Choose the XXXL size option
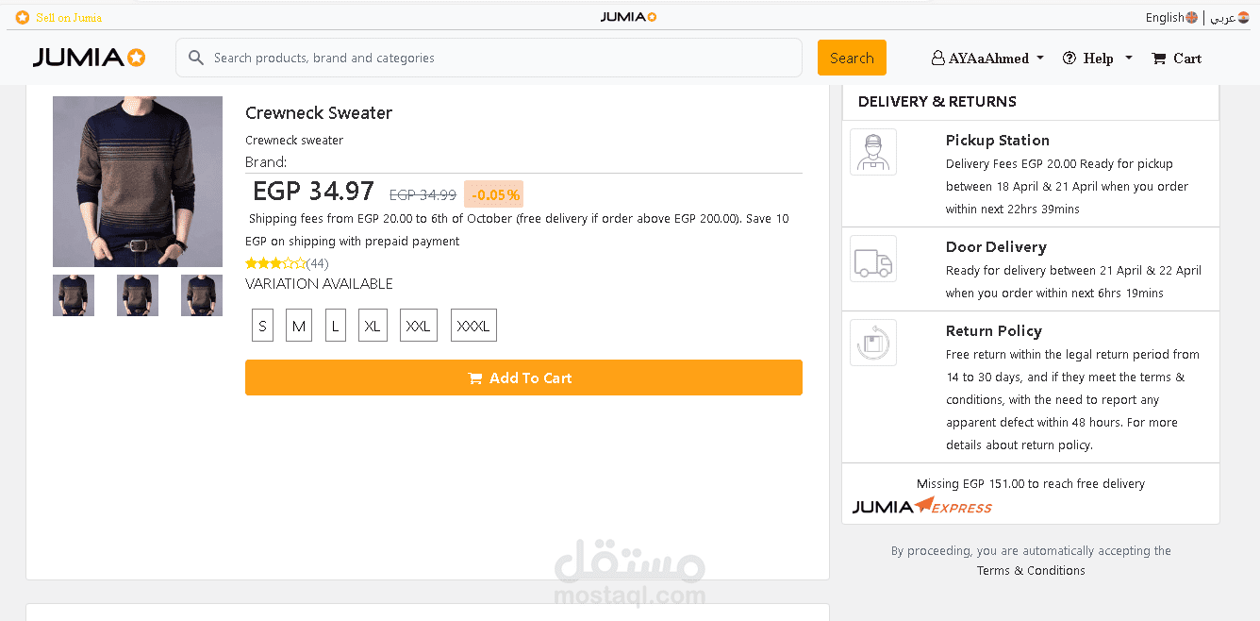This screenshot has height=621, width=1260. coord(473,326)
